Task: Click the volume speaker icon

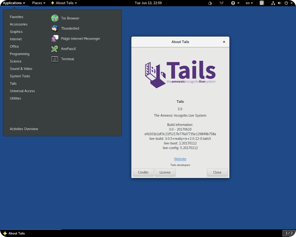Action: pos(280,3)
